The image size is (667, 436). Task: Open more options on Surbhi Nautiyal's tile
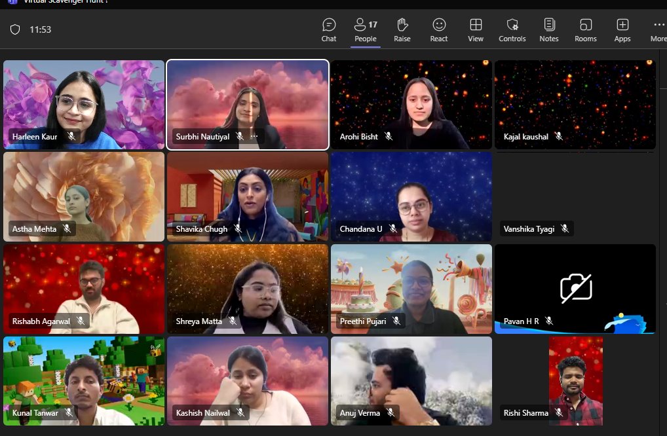(254, 136)
